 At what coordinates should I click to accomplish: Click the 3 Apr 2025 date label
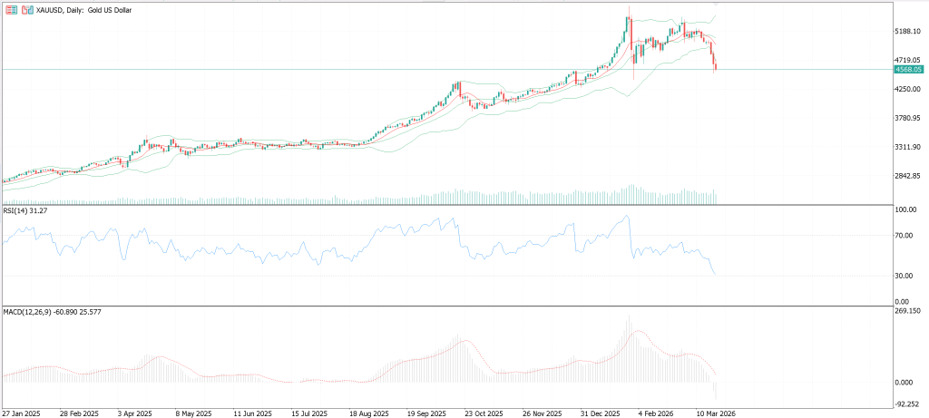click(x=135, y=412)
